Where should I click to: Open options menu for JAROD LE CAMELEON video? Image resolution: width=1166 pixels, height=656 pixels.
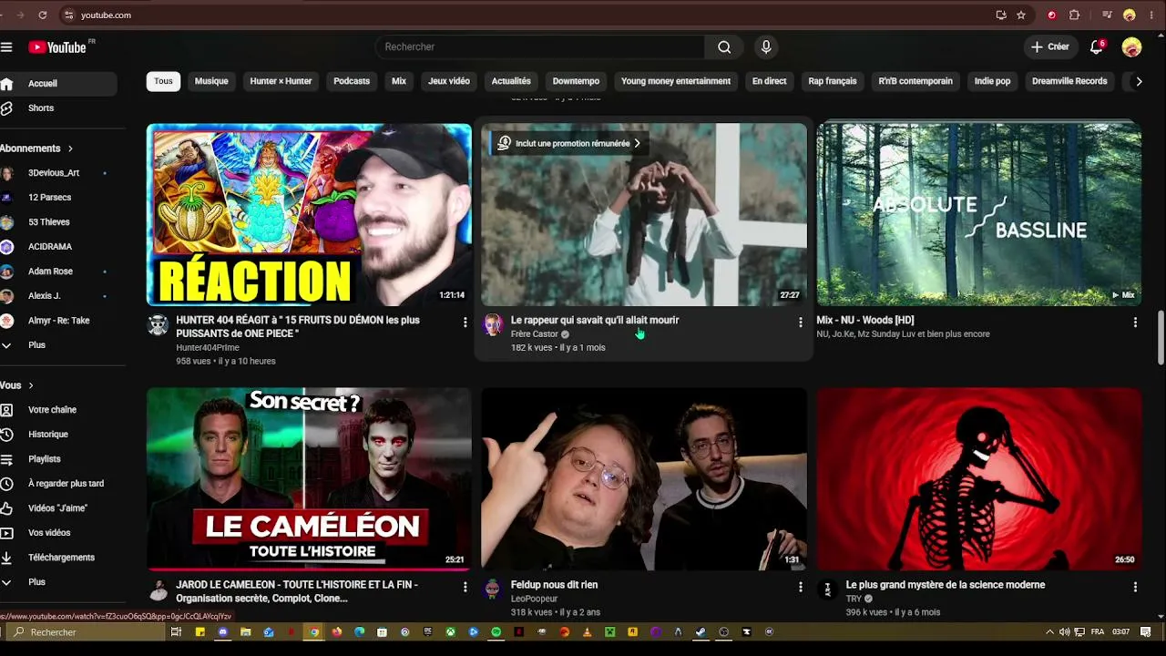coord(465,588)
